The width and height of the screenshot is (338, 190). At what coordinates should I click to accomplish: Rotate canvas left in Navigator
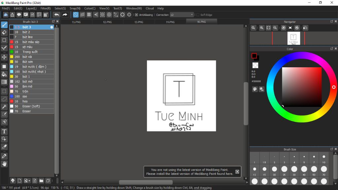284,28
